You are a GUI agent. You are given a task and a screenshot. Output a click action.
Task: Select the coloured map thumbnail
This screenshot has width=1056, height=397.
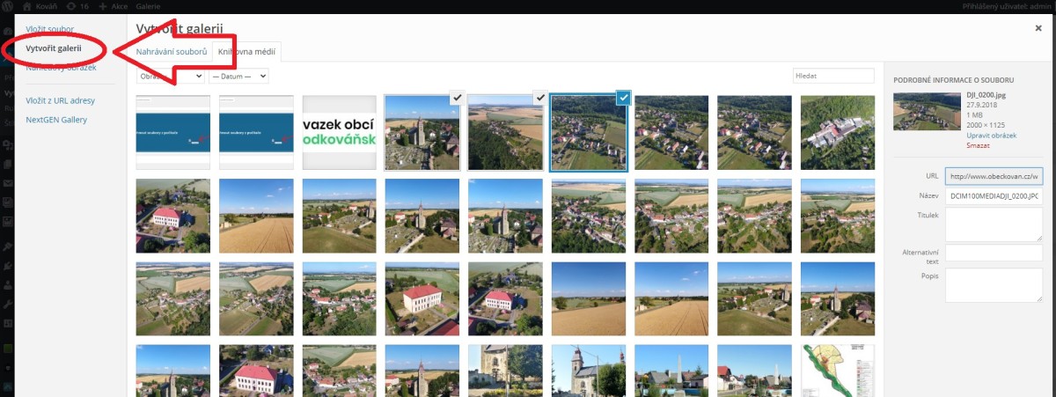pos(838,370)
